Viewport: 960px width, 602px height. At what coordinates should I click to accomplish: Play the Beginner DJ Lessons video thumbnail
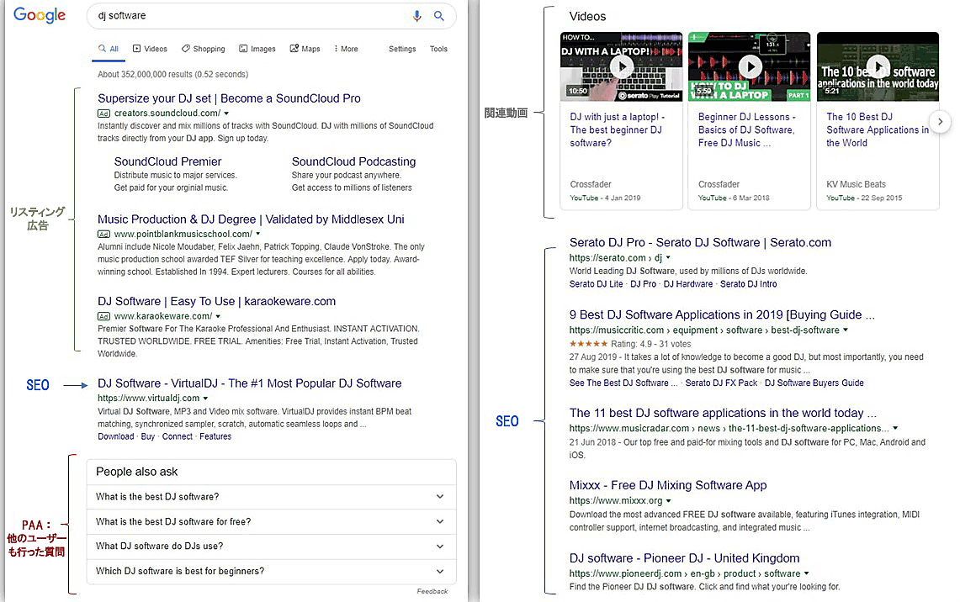click(750, 66)
